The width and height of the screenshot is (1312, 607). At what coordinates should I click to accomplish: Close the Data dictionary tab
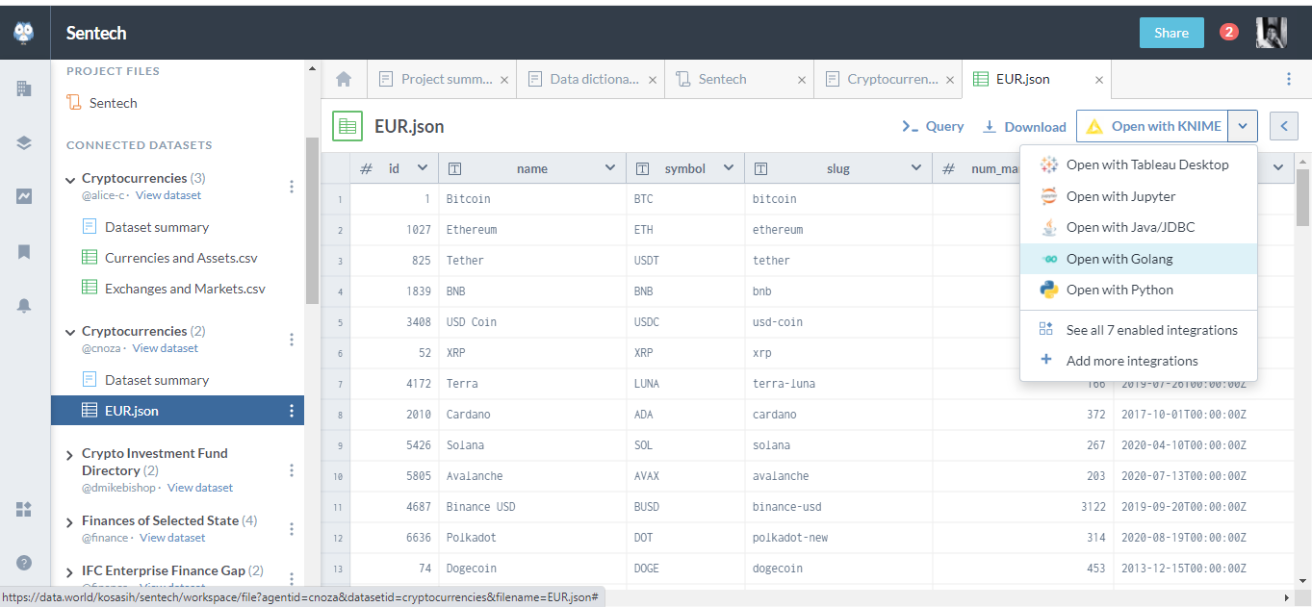pyautogui.click(x=653, y=80)
